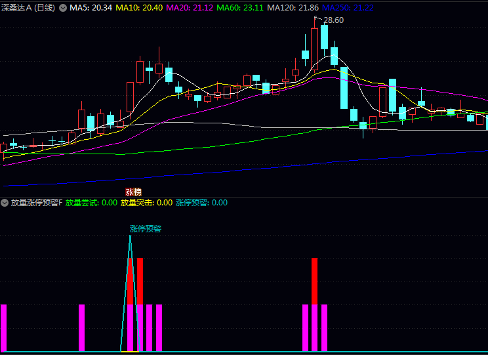
Task: Click the peak of the cyan 涨停预警 spike
Action: 130,236
